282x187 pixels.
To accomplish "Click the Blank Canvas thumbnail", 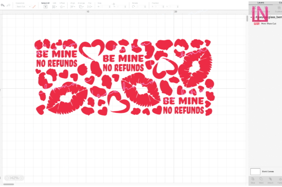I will pos(255,171).
